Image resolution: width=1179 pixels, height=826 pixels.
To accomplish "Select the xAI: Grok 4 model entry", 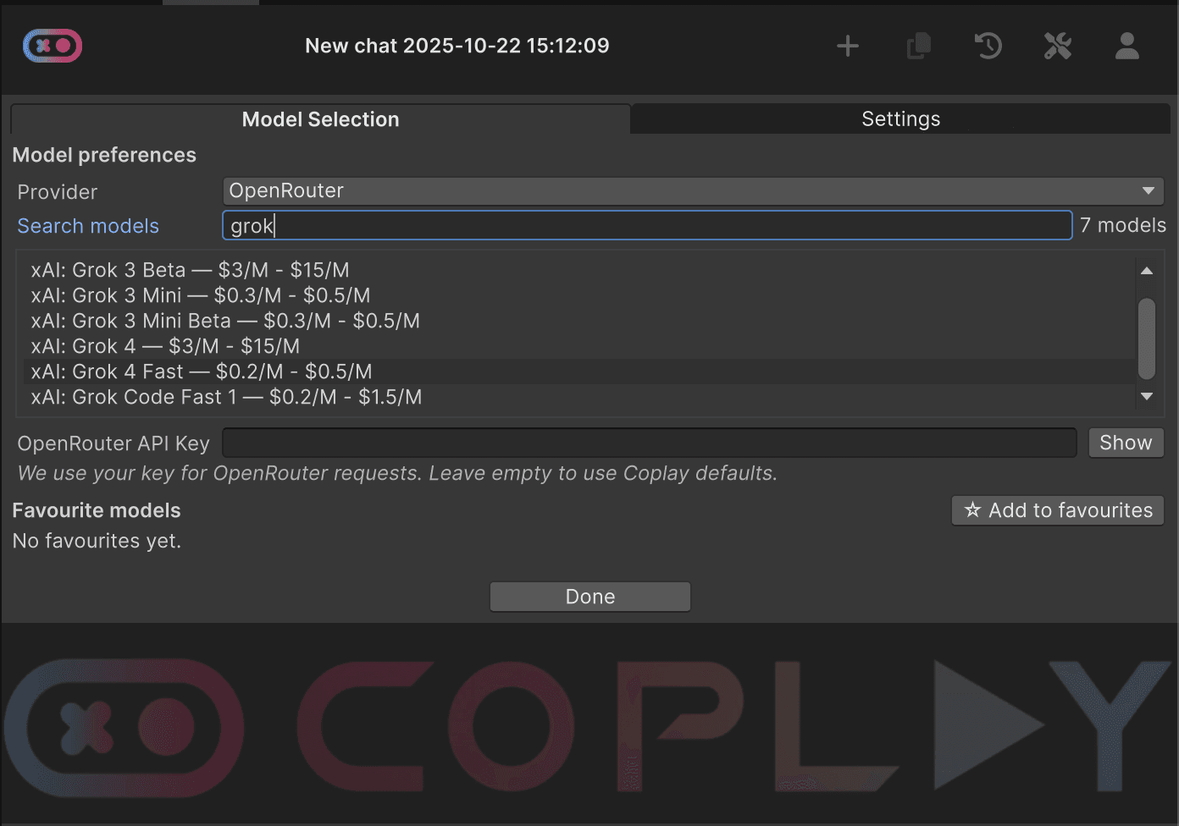I will click(164, 345).
